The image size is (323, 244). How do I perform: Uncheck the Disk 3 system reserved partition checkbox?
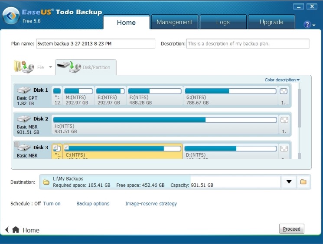55,147
